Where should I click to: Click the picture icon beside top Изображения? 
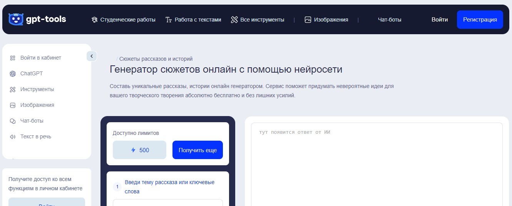coord(308,20)
